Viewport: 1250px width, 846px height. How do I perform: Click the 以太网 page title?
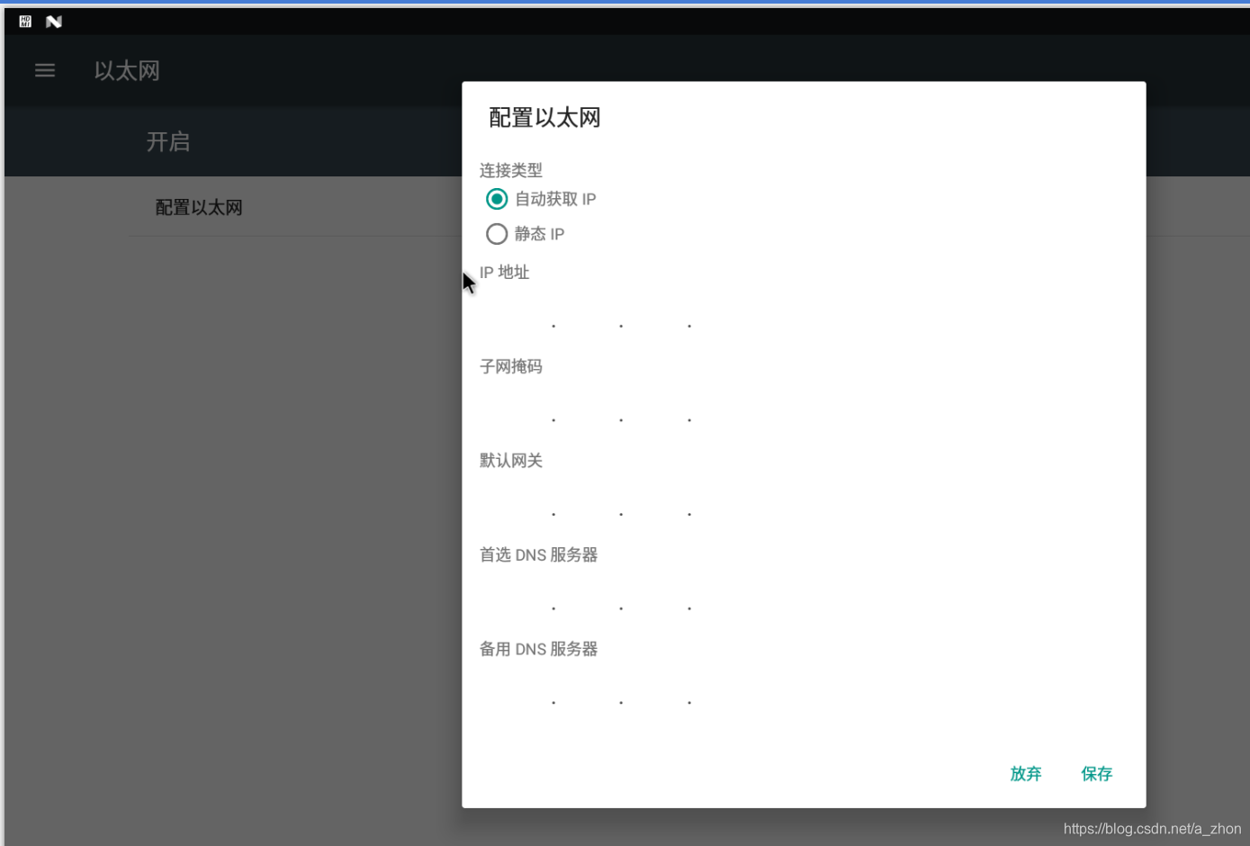pos(127,71)
